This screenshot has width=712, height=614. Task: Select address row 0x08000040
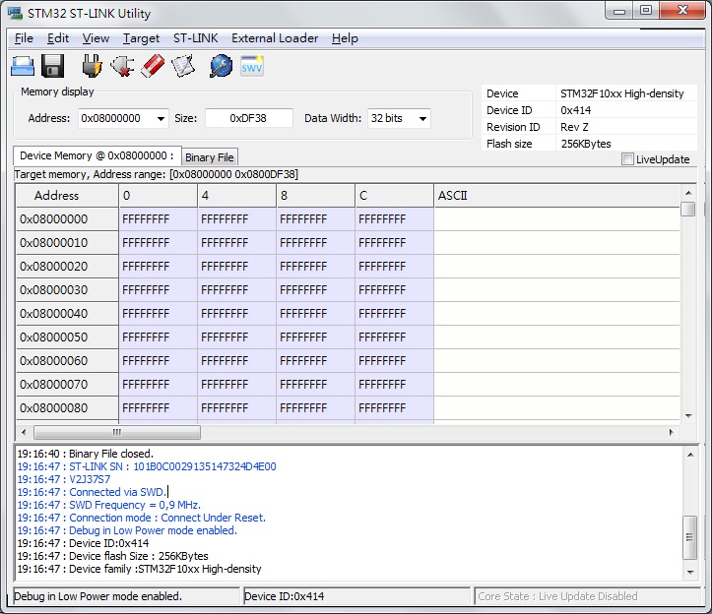coord(67,314)
